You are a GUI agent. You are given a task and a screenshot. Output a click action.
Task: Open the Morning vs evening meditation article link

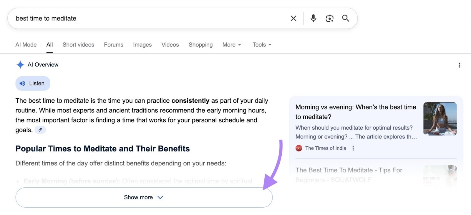[x=356, y=112]
